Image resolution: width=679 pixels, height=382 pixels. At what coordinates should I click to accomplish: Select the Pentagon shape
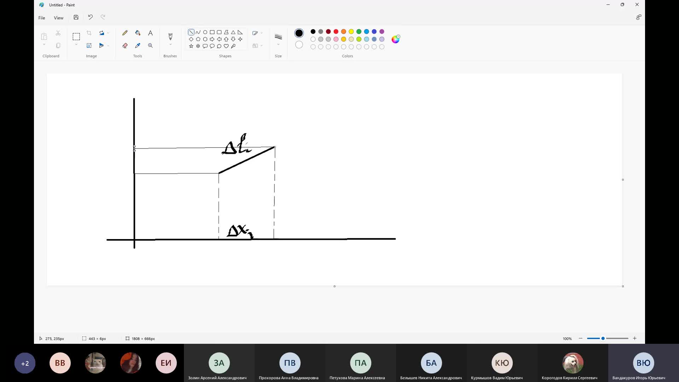click(198, 39)
